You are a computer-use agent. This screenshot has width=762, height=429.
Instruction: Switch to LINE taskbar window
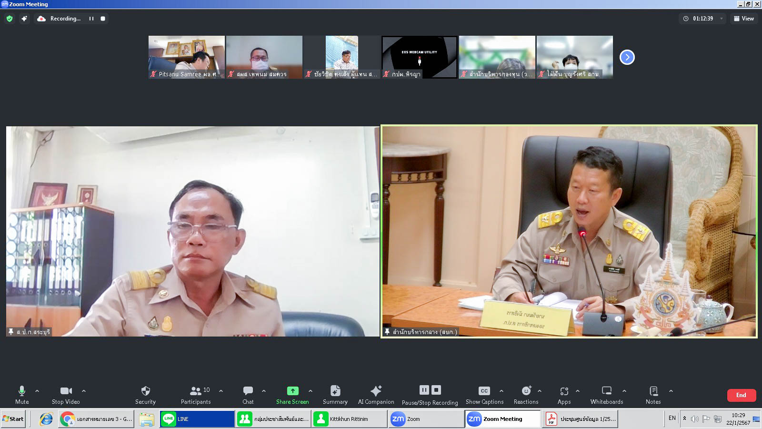(197, 419)
